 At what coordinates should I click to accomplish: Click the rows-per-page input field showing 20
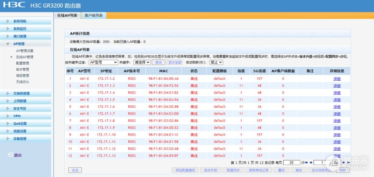click(x=292, y=162)
